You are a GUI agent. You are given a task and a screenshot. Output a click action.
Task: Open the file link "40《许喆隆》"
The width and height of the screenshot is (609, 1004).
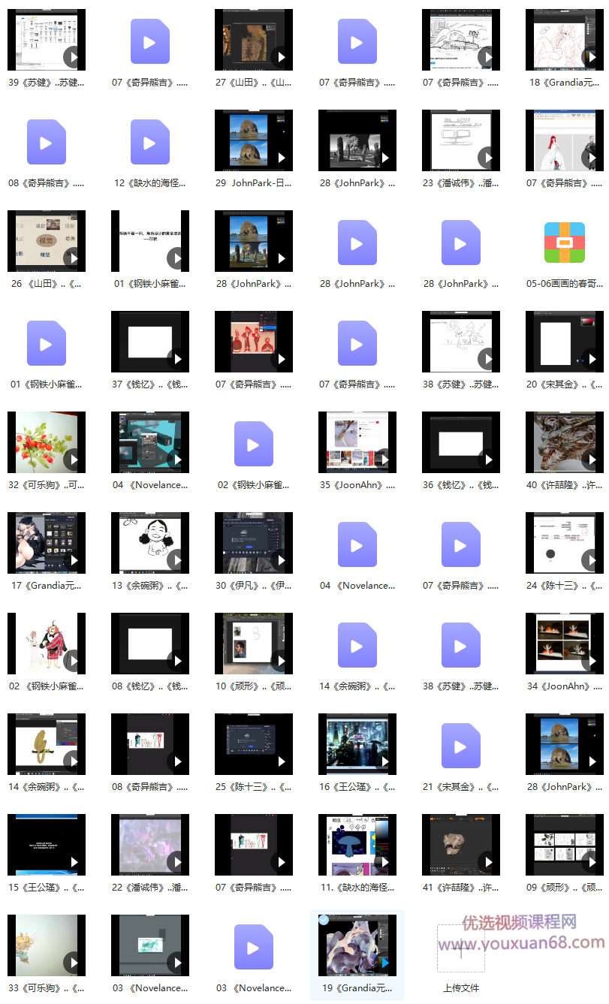click(564, 484)
